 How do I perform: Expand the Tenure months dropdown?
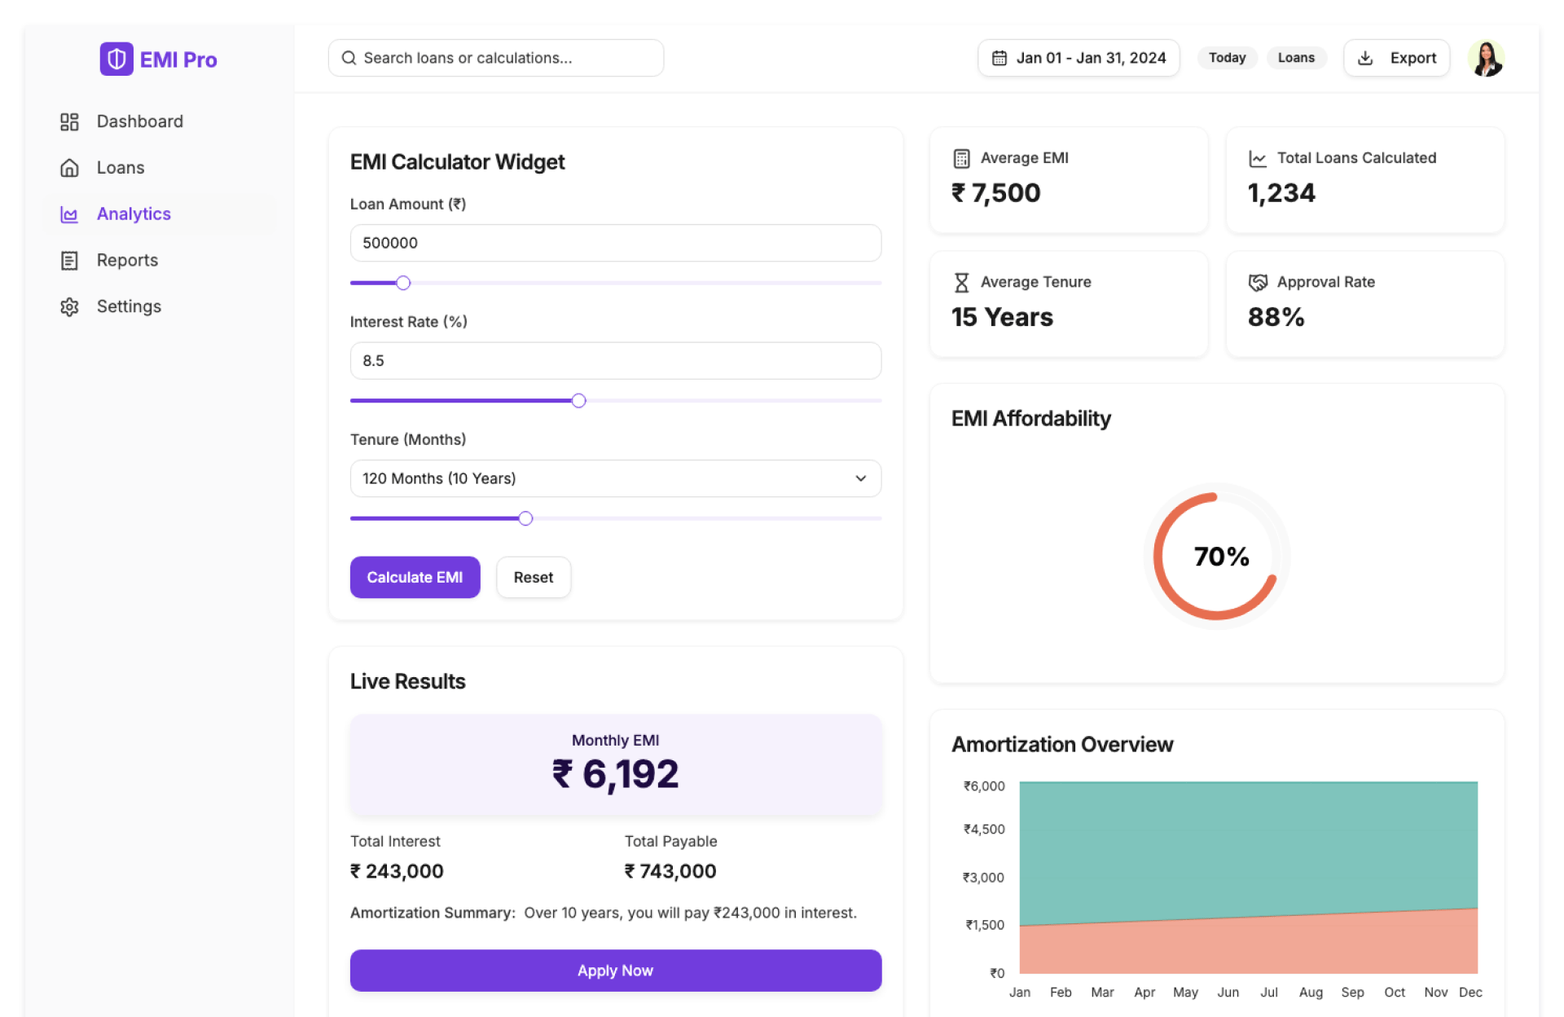coord(615,478)
